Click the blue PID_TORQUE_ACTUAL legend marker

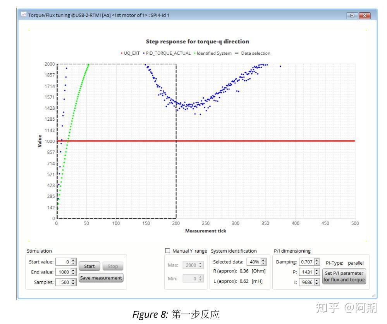[143, 53]
